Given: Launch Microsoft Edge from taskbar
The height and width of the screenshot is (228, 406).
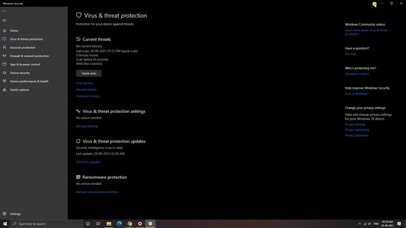Looking at the screenshot, I should pyautogui.click(x=119, y=224).
